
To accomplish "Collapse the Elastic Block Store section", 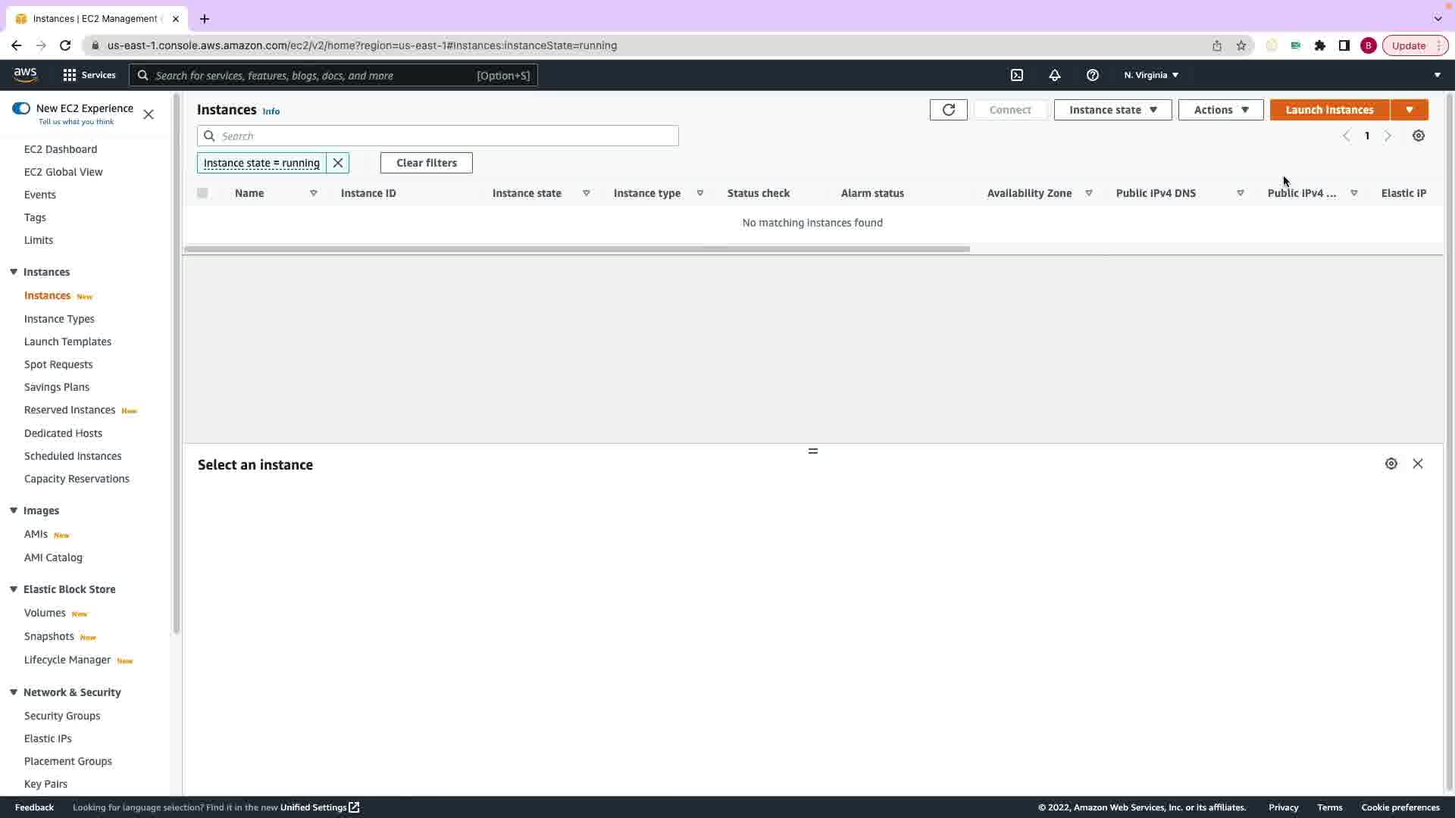I will tap(14, 589).
